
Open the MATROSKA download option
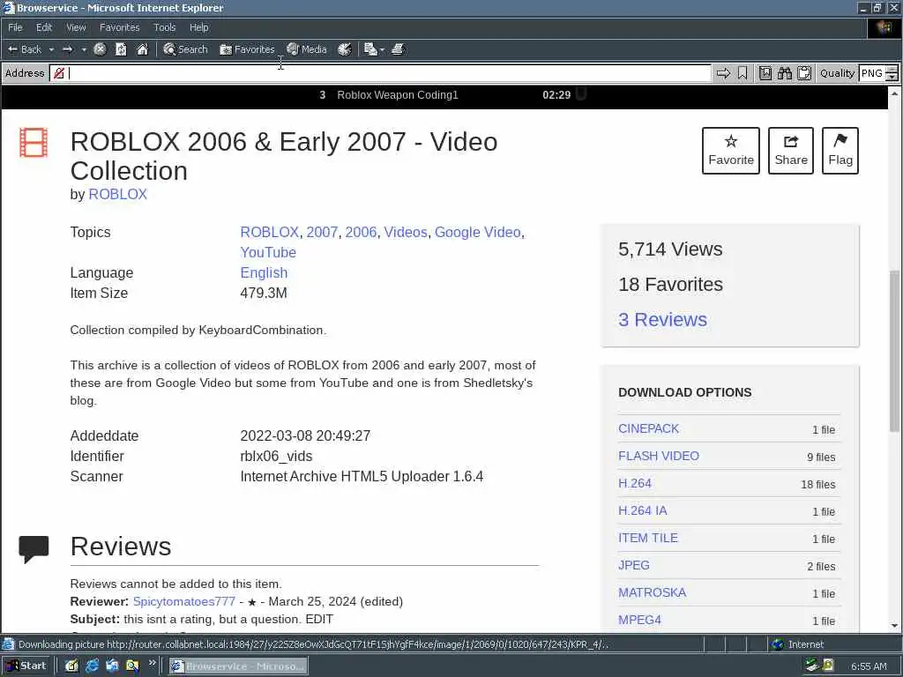pyautogui.click(x=652, y=592)
